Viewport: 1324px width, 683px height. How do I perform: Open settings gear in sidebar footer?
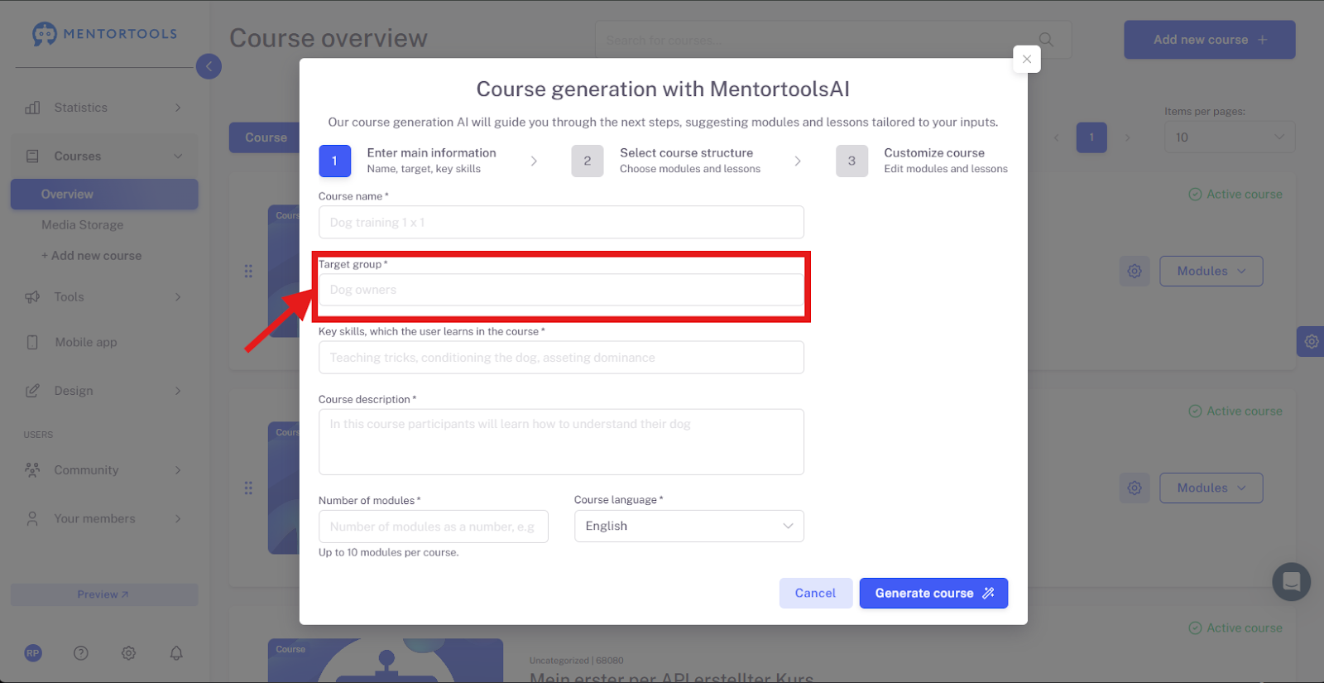tap(129, 653)
